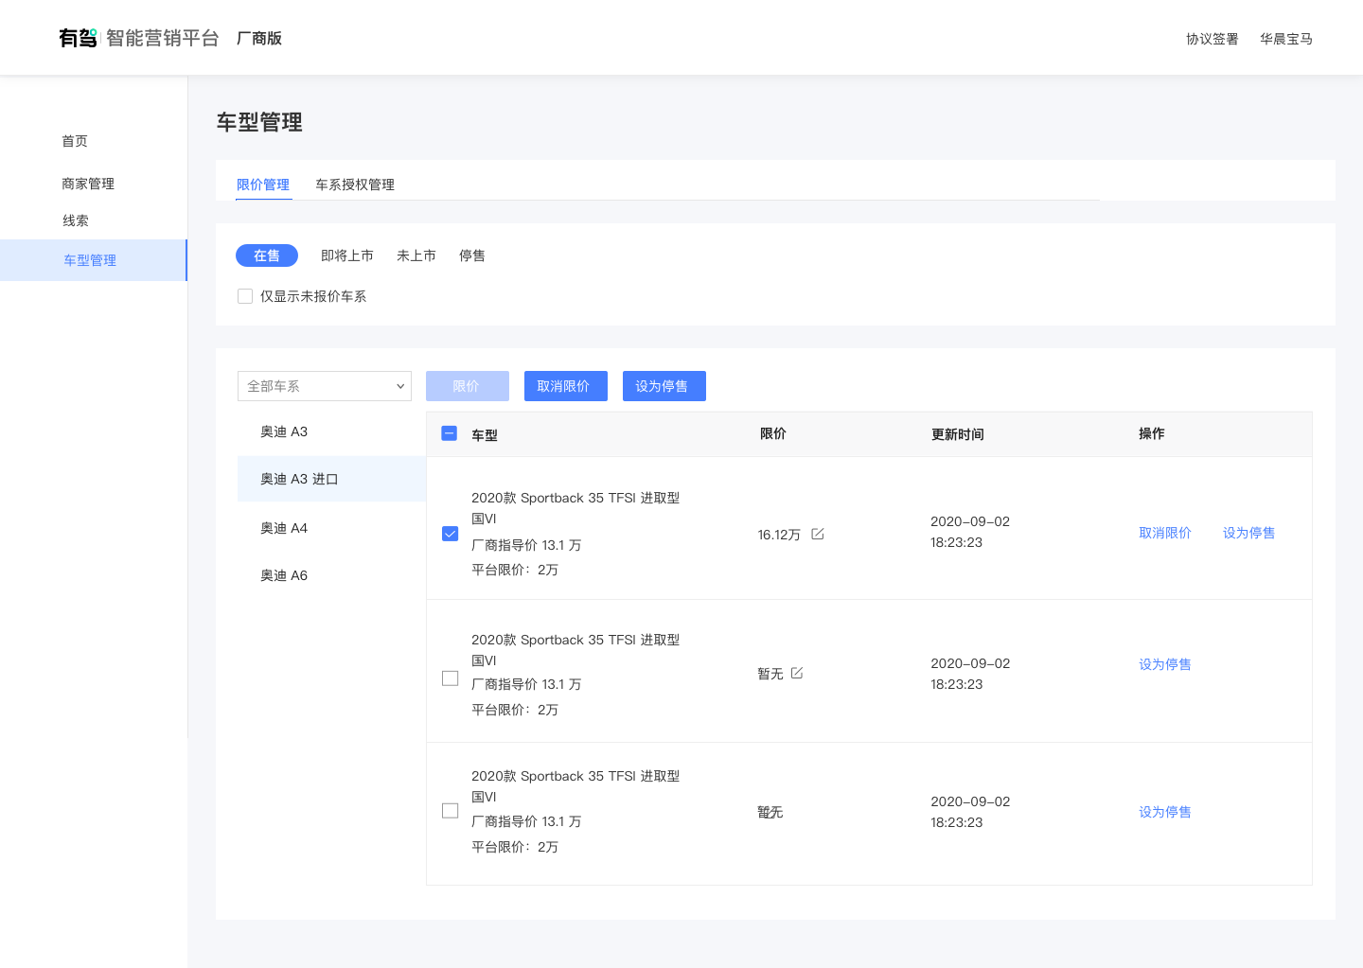Click the 有驾 logo in header

(x=78, y=38)
